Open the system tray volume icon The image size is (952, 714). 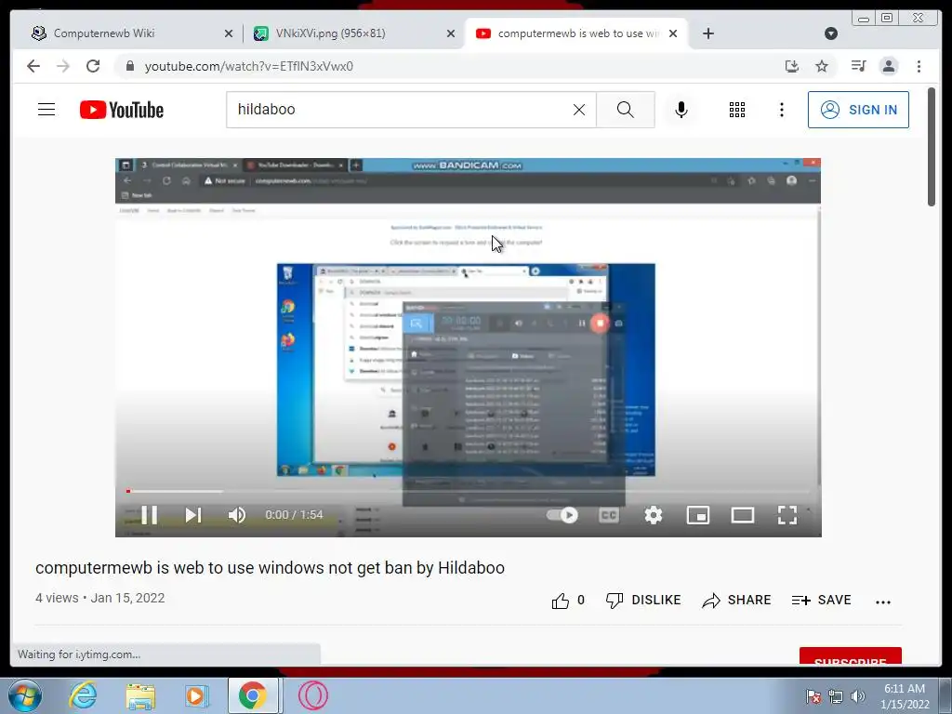[858, 696]
